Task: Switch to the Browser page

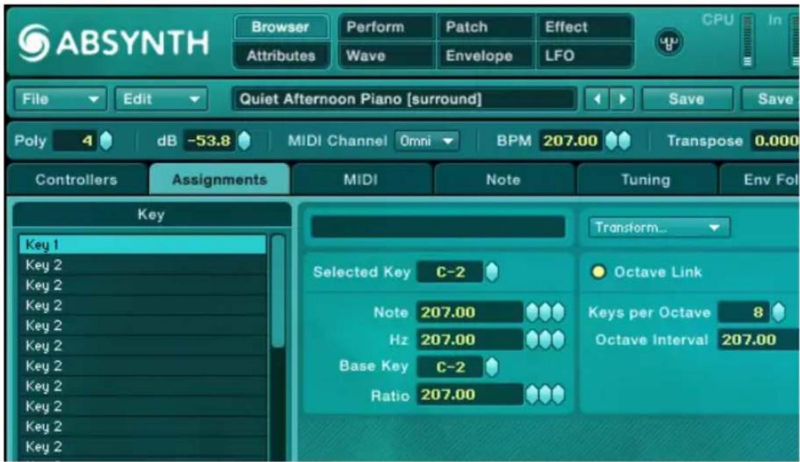Action: pos(280,28)
